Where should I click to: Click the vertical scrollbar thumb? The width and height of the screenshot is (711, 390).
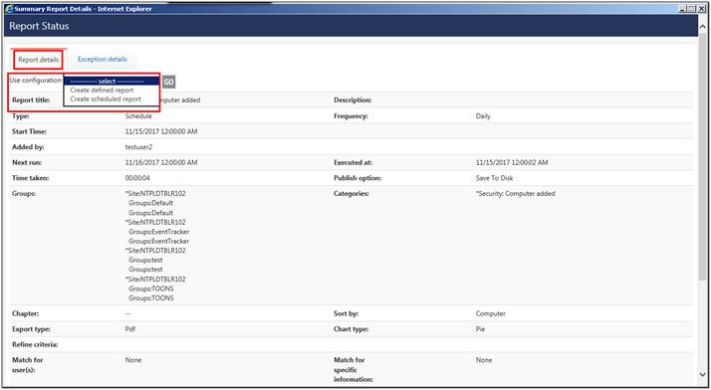pos(703,156)
